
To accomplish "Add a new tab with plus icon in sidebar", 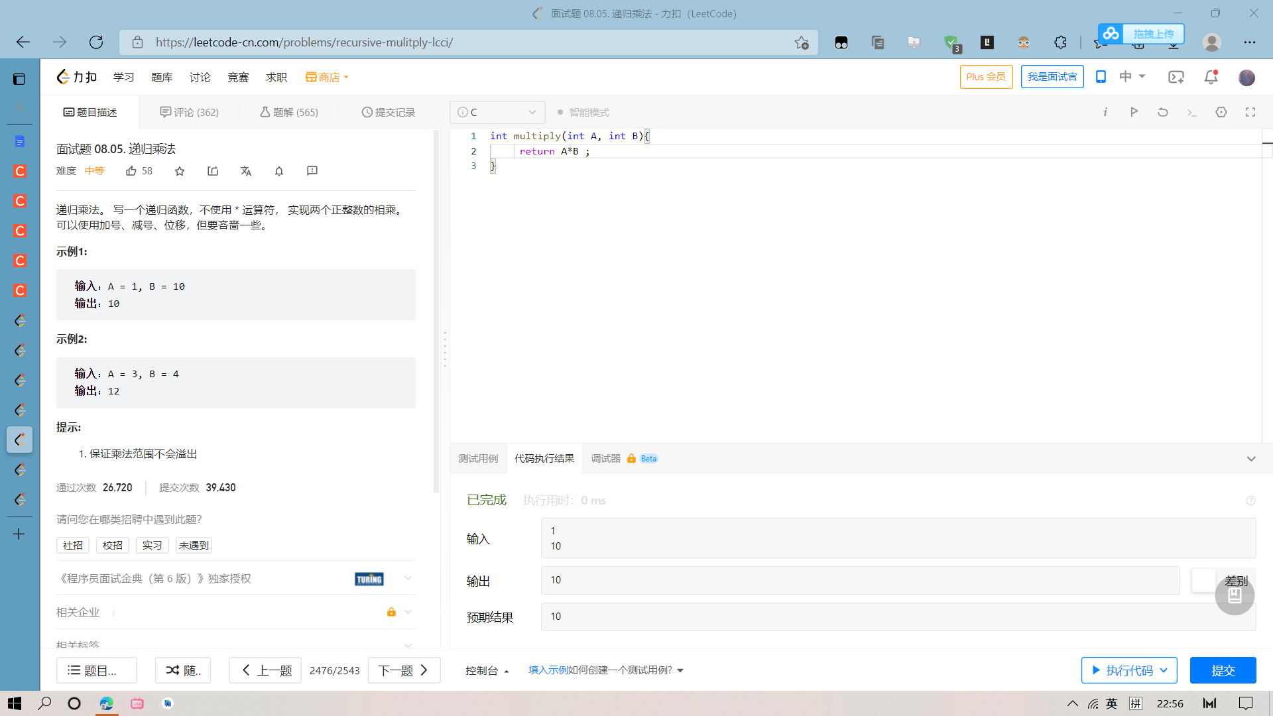I will [19, 534].
